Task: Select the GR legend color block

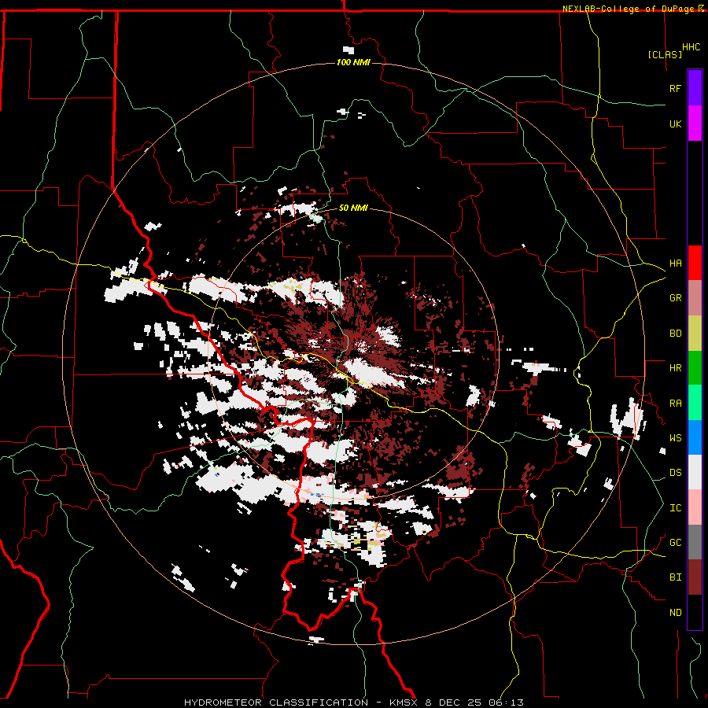Action: pyautogui.click(x=695, y=298)
